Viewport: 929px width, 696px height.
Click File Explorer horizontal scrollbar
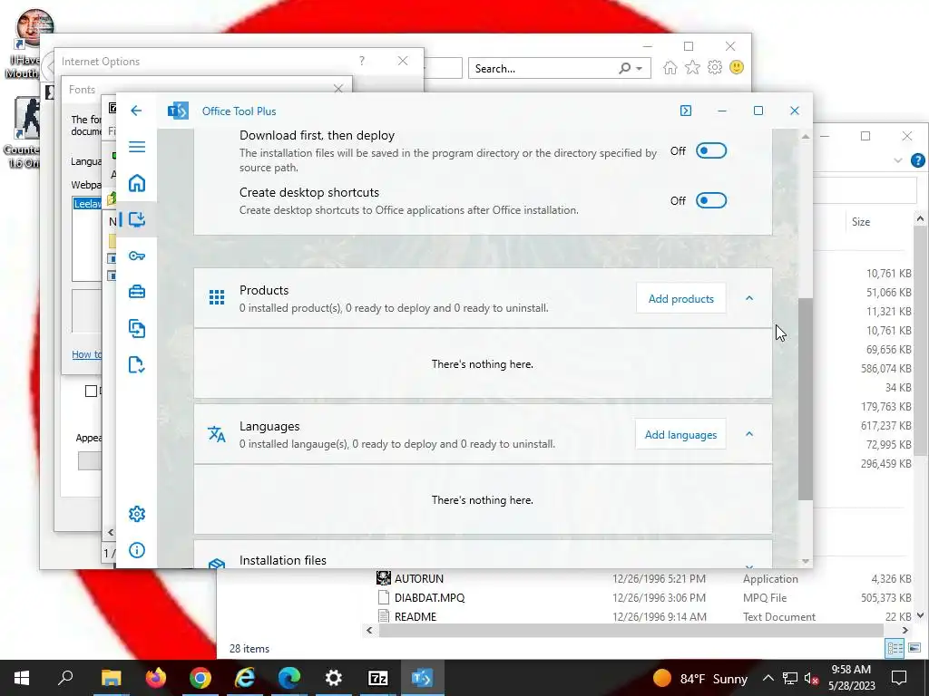[x=631, y=631]
